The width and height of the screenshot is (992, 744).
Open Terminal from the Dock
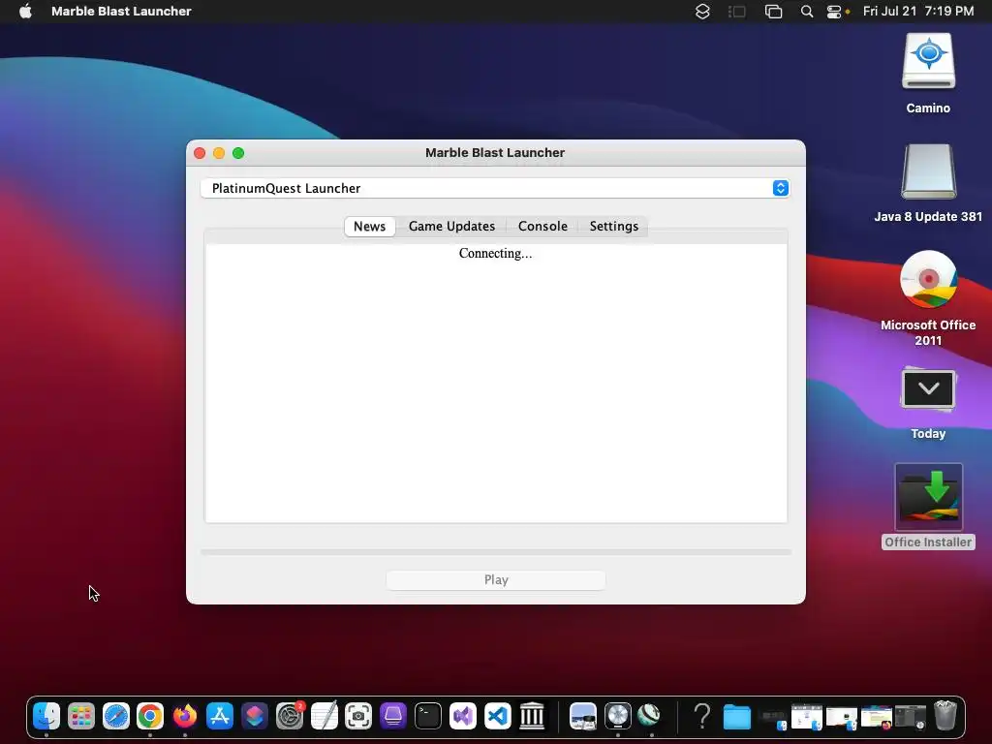[x=427, y=716]
